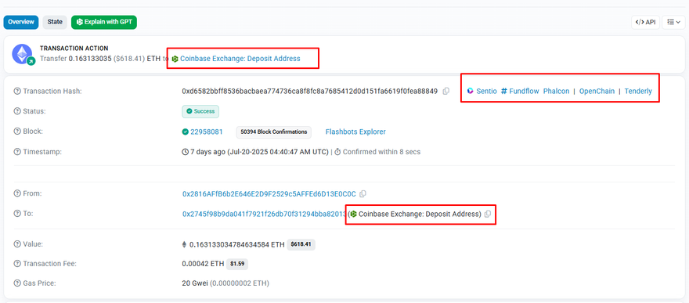The height and width of the screenshot is (303, 689).
Task: Click the $618.41 value badge
Action: pyautogui.click(x=301, y=244)
